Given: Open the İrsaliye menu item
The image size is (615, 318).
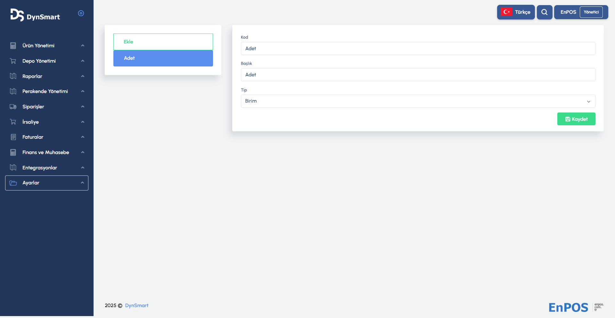Looking at the screenshot, I should pyautogui.click(x=30, y=122).
